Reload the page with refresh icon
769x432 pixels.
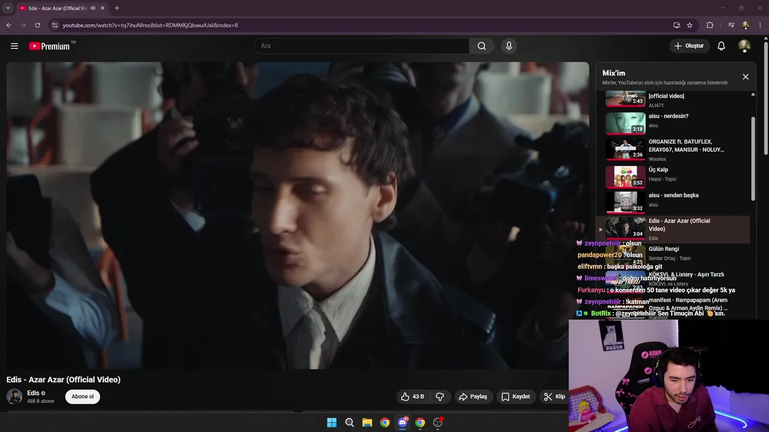tap(38, 25)
